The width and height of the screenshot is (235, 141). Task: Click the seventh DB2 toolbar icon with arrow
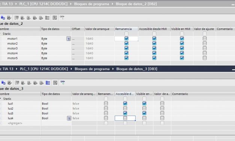coord(41,18)
